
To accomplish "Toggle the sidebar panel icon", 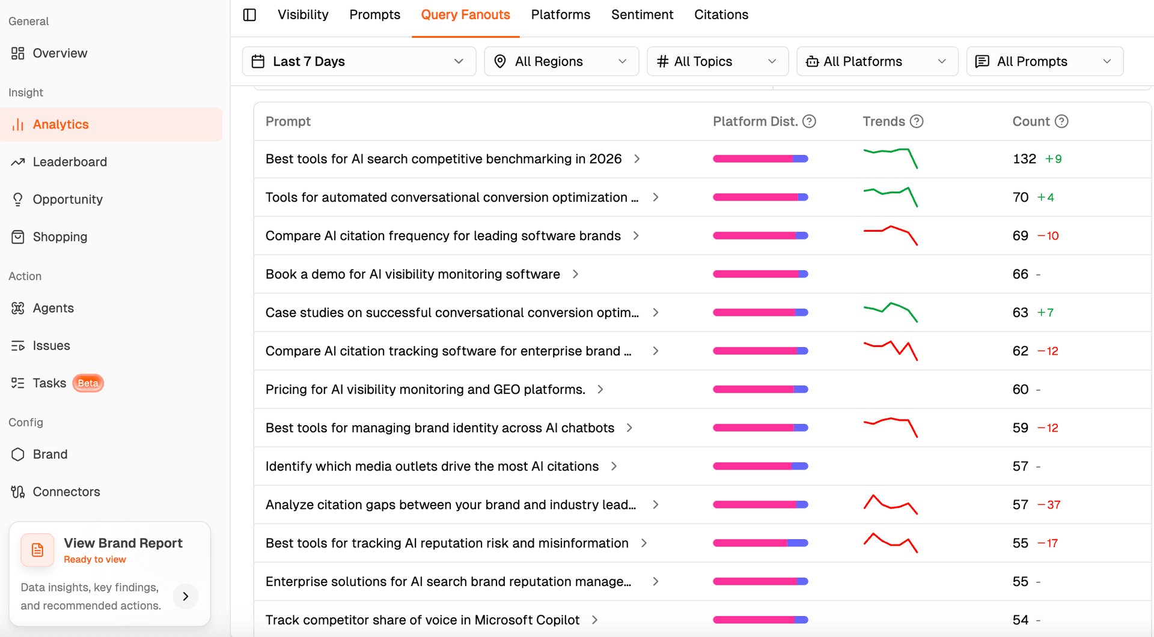I will click(249, 15).
